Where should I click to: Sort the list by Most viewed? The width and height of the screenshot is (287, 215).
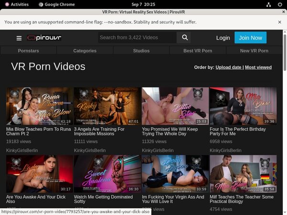[258, 67]
